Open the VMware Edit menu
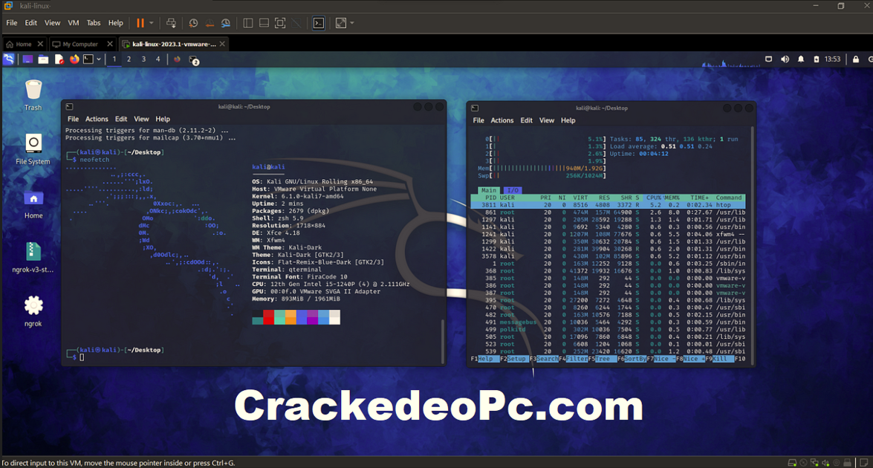This screenshot has width=873, height=468. pos(30,23)
